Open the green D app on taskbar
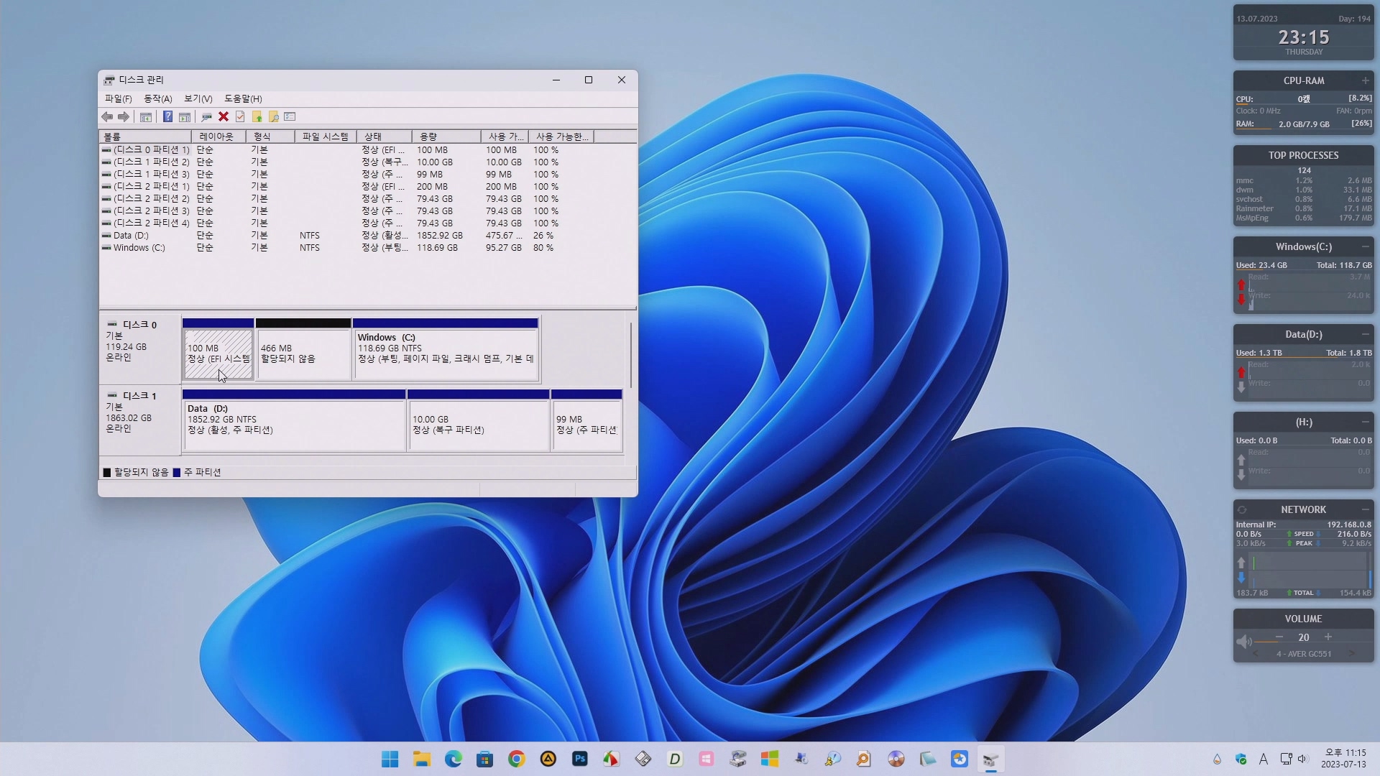 (675, 759)
